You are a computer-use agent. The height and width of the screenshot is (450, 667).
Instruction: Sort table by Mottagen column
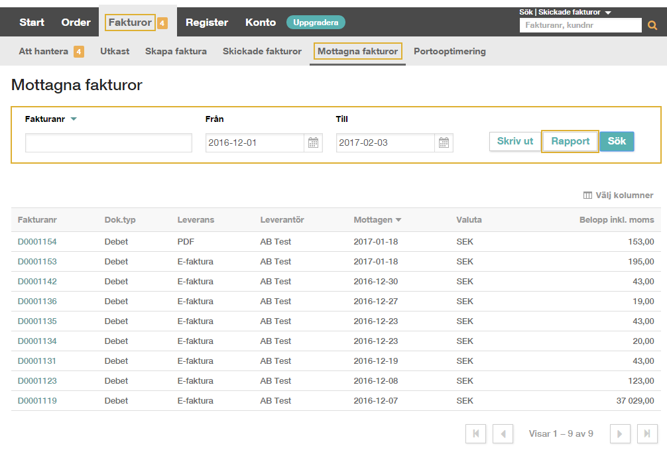(377, 220)
